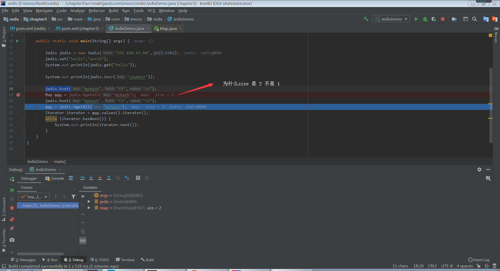
Task: Close the JedisDemo.java editor tab
Action: click(x=147, y=28)
